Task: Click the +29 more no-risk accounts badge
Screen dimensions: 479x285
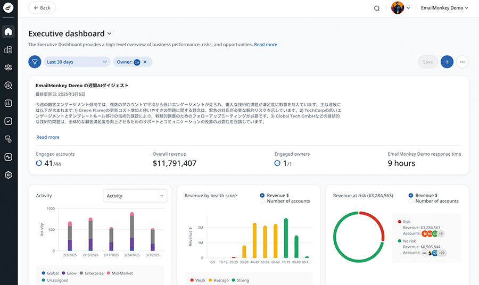Action: [442, 253]
